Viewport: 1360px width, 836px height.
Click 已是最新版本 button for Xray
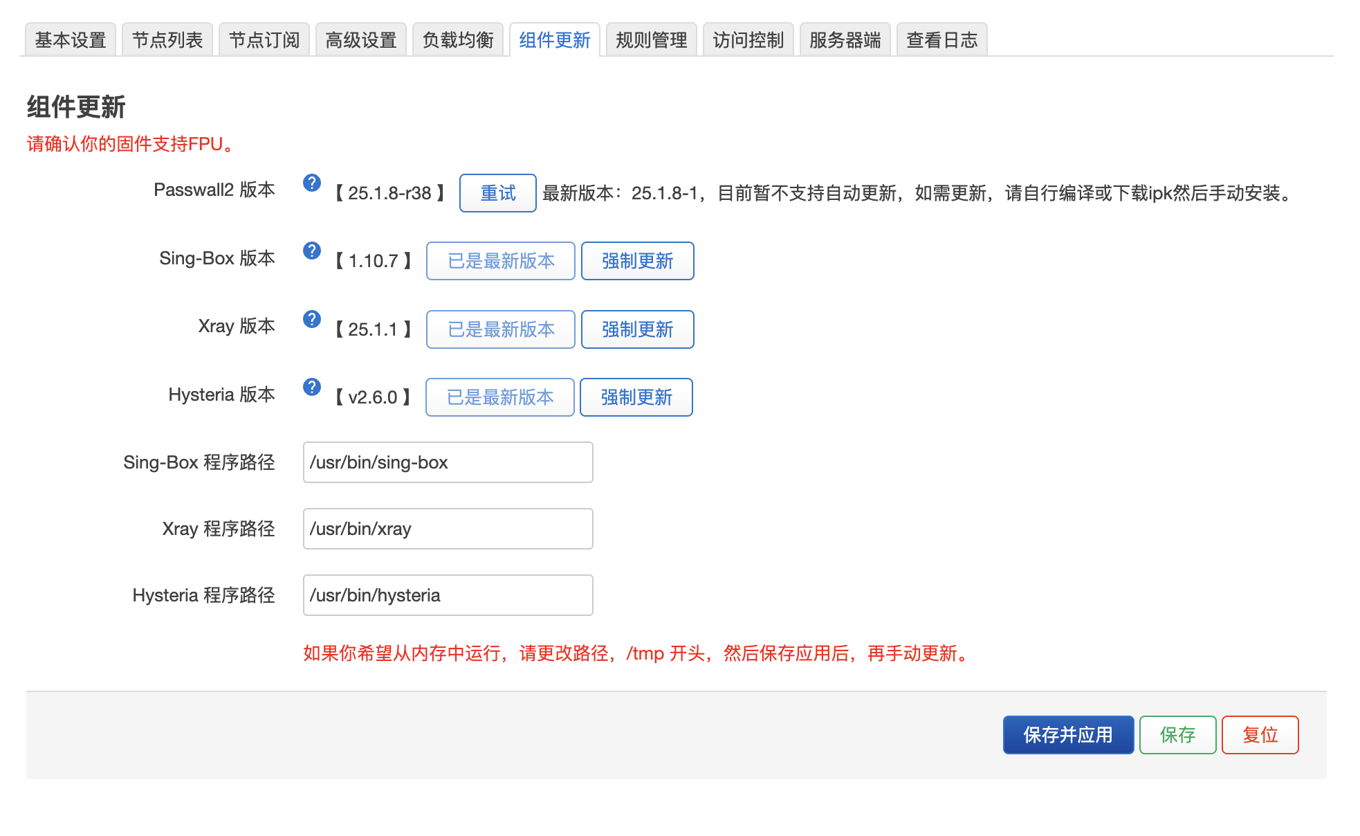pyautogui.click(x=501, y=329)
